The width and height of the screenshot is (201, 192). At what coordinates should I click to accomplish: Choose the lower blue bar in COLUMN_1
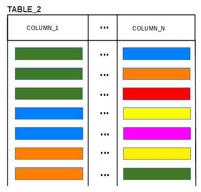click(x=49, y=133)
